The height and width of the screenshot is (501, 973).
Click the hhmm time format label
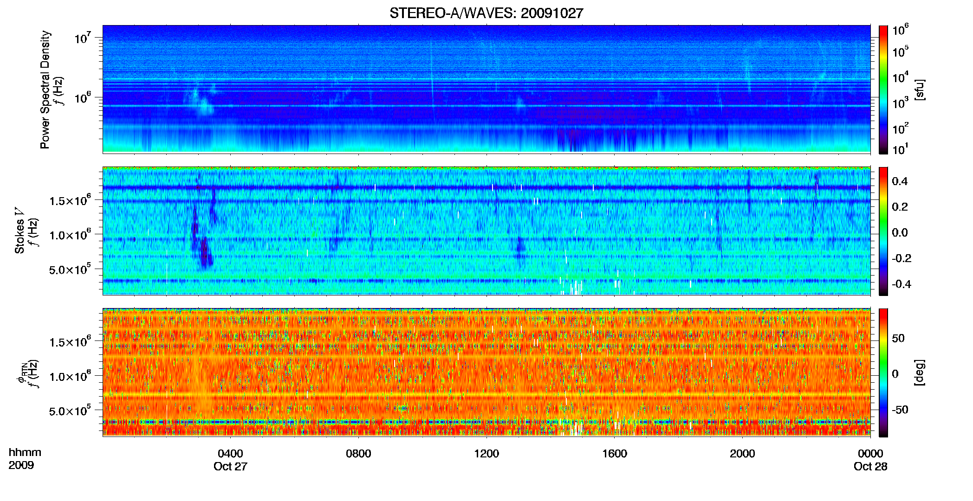[25, 452]
